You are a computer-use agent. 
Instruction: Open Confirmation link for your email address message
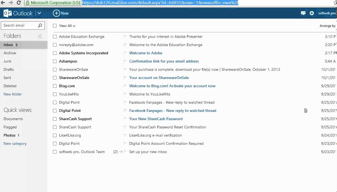pyautogui.click(x=164, y=61)
